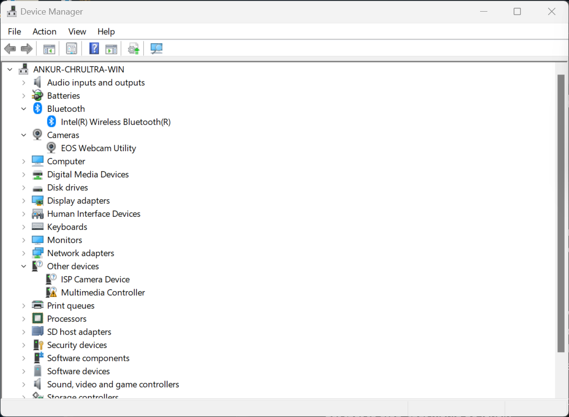Open the View menu
569x417 pixels.
coord(77,32)
